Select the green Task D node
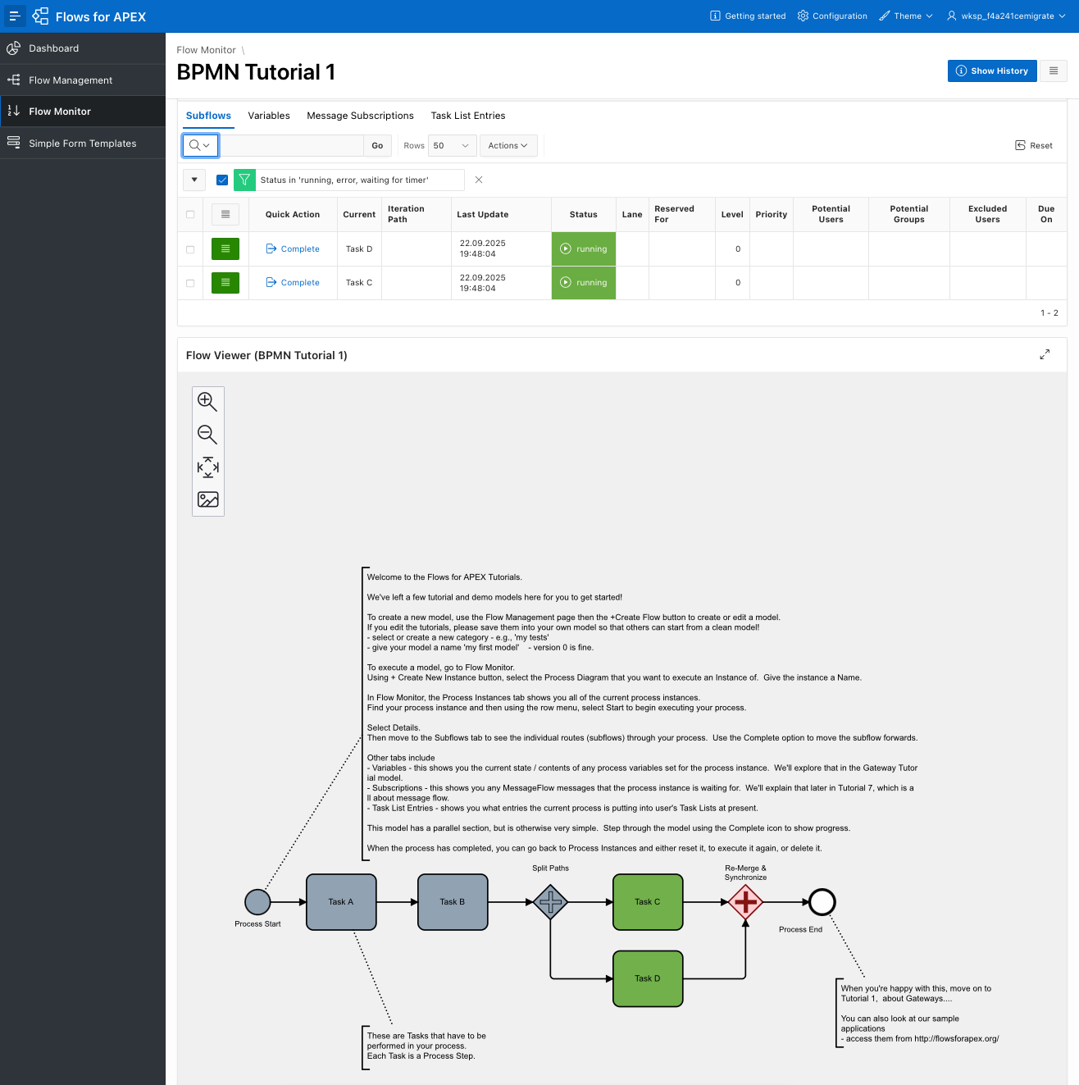The width and height of the screenshot is (1079, 1085). click(648, 978)
